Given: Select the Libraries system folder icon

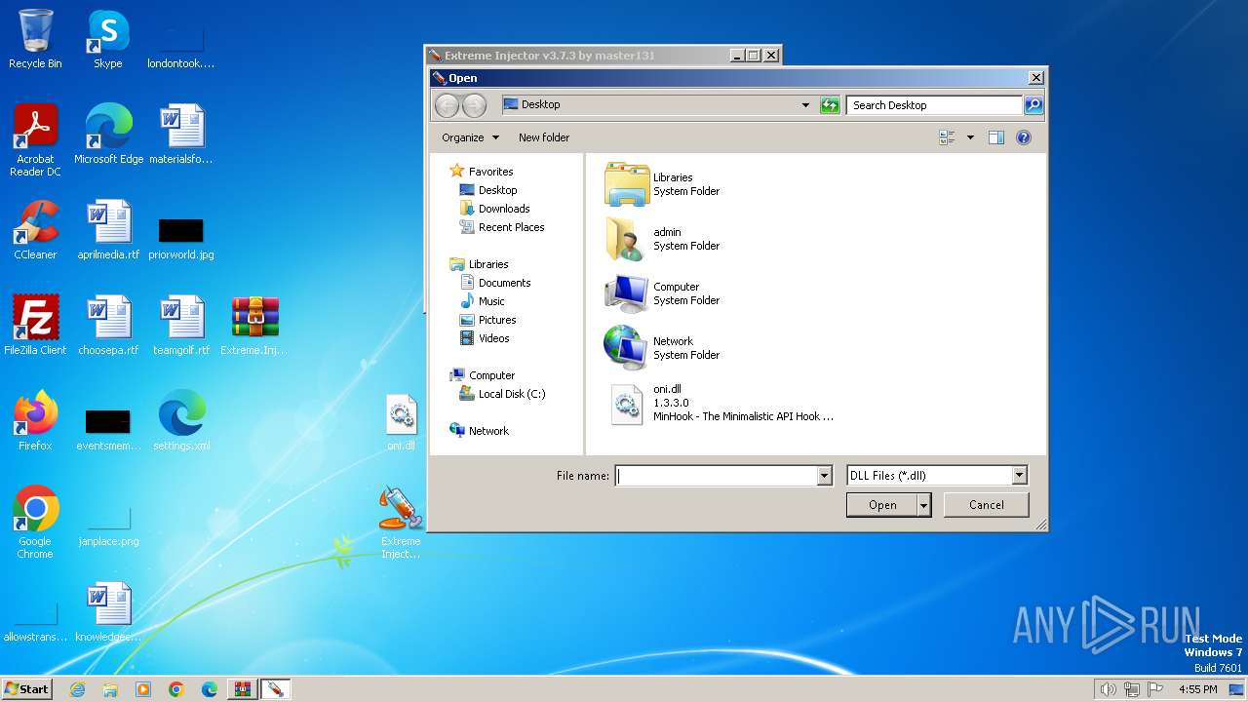Looking at the screenshot, I should pyautogui.click(x=627, y=184).
